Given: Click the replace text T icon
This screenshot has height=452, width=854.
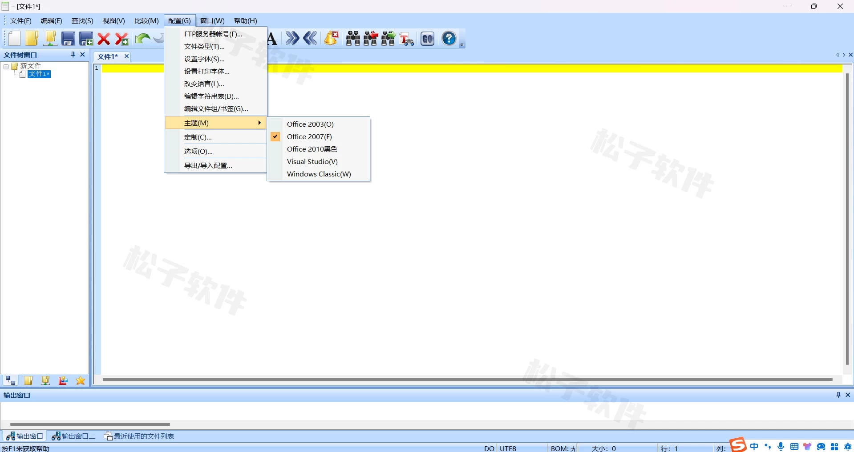Looking at the screenshot, I should pyautogui.click(x=406, y=39).
